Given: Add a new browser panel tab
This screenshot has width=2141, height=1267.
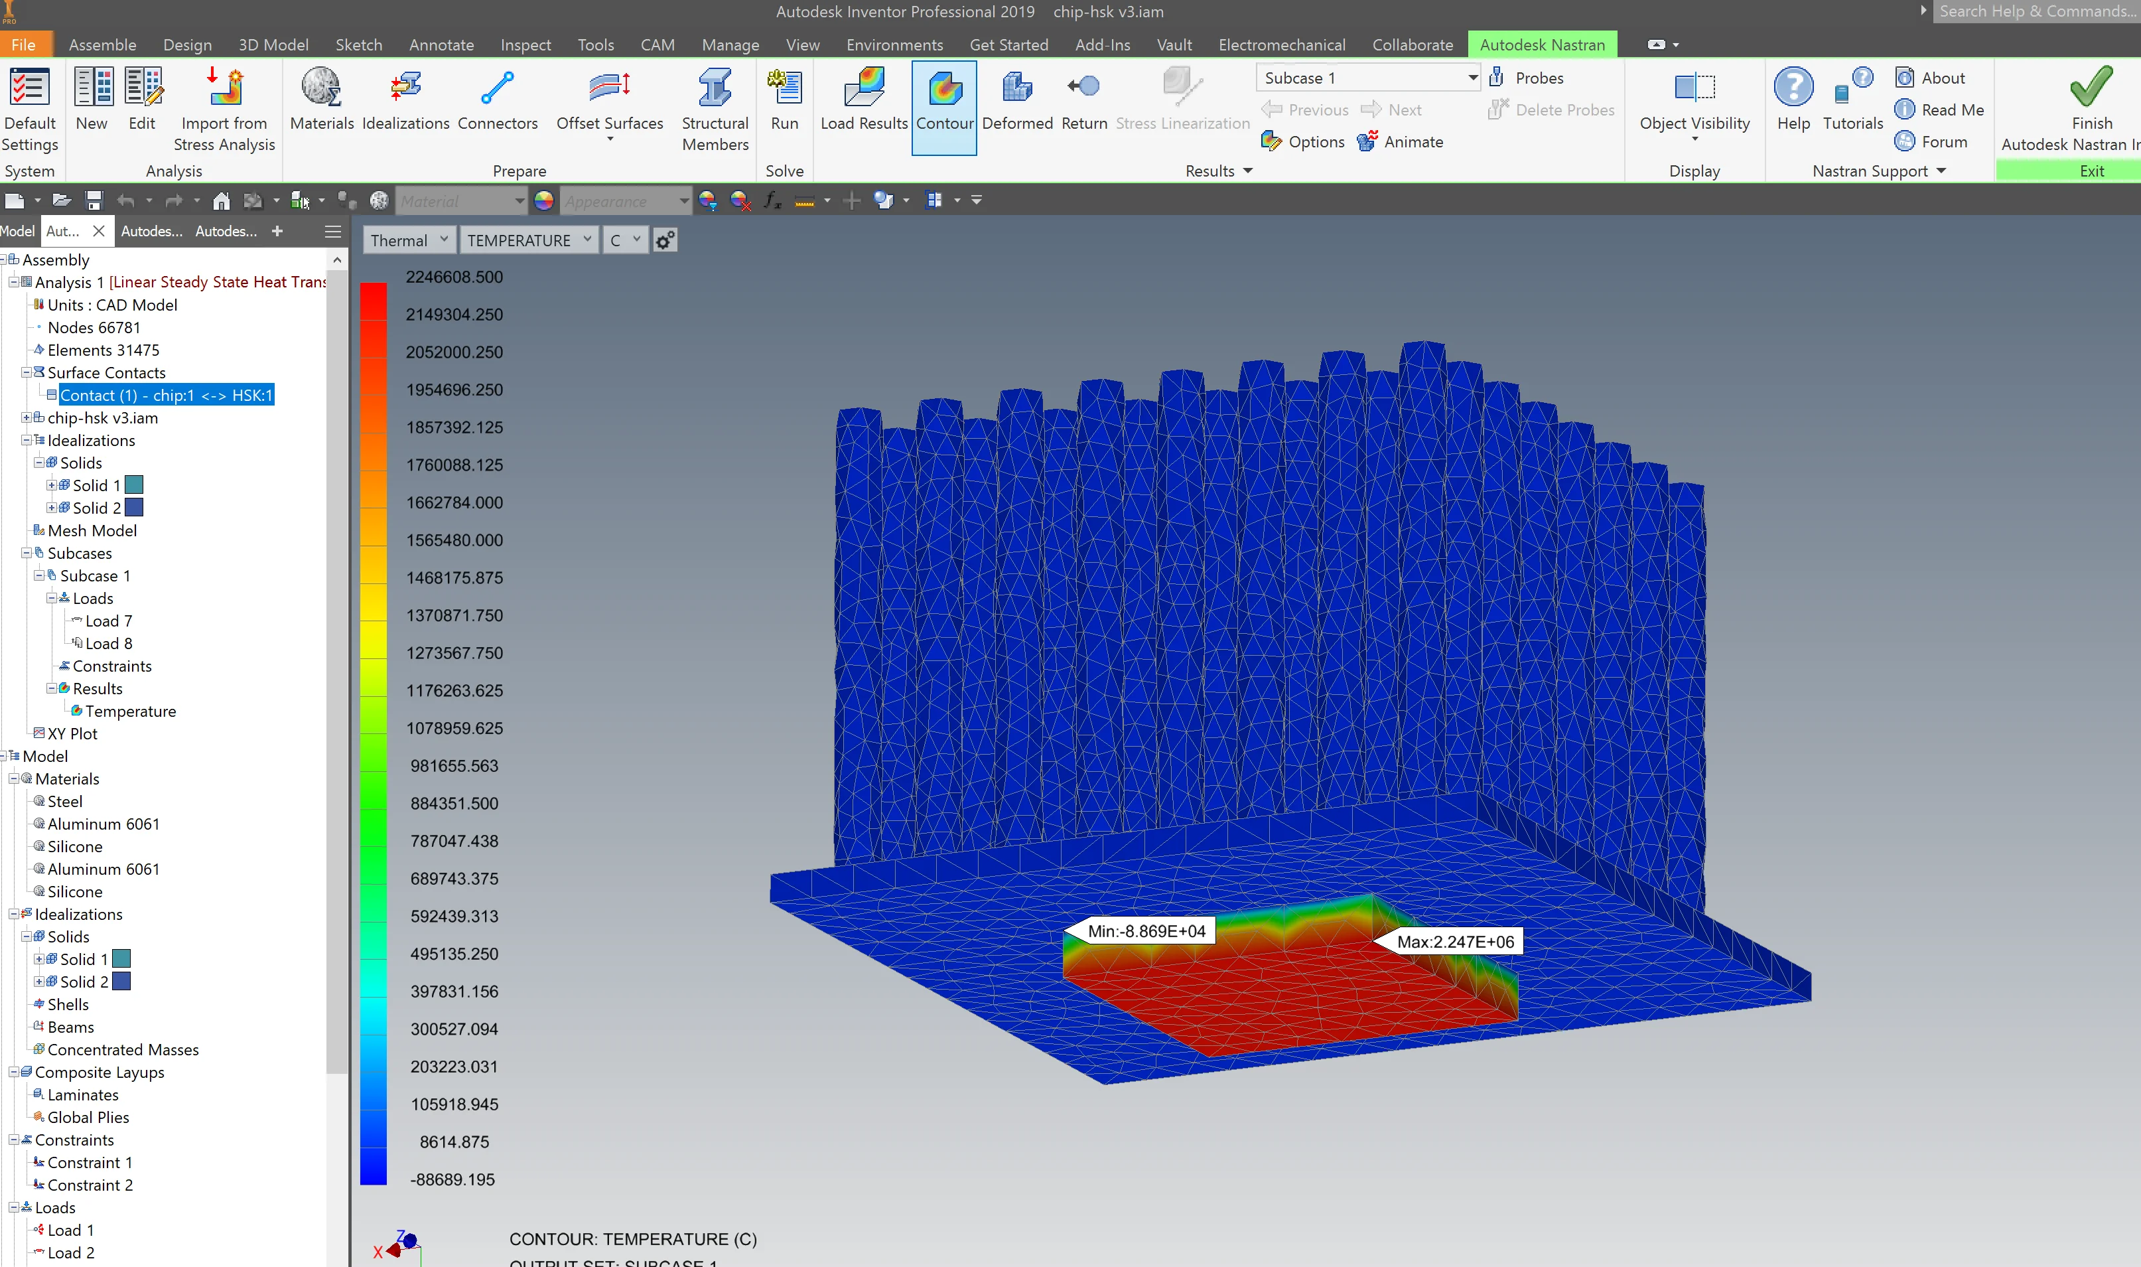Looking at the screenshot, I should (277, 230).
